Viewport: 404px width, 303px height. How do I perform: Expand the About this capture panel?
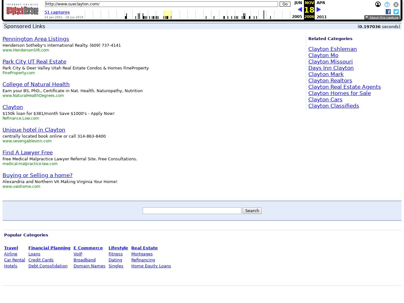click(x=382, y=17)
